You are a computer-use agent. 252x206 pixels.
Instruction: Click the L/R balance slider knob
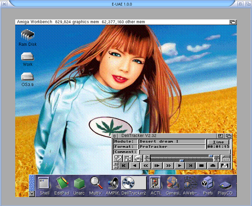point(182,161)
